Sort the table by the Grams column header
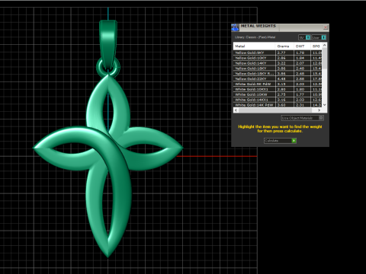366x274 pixels. (x=284, y=46)
